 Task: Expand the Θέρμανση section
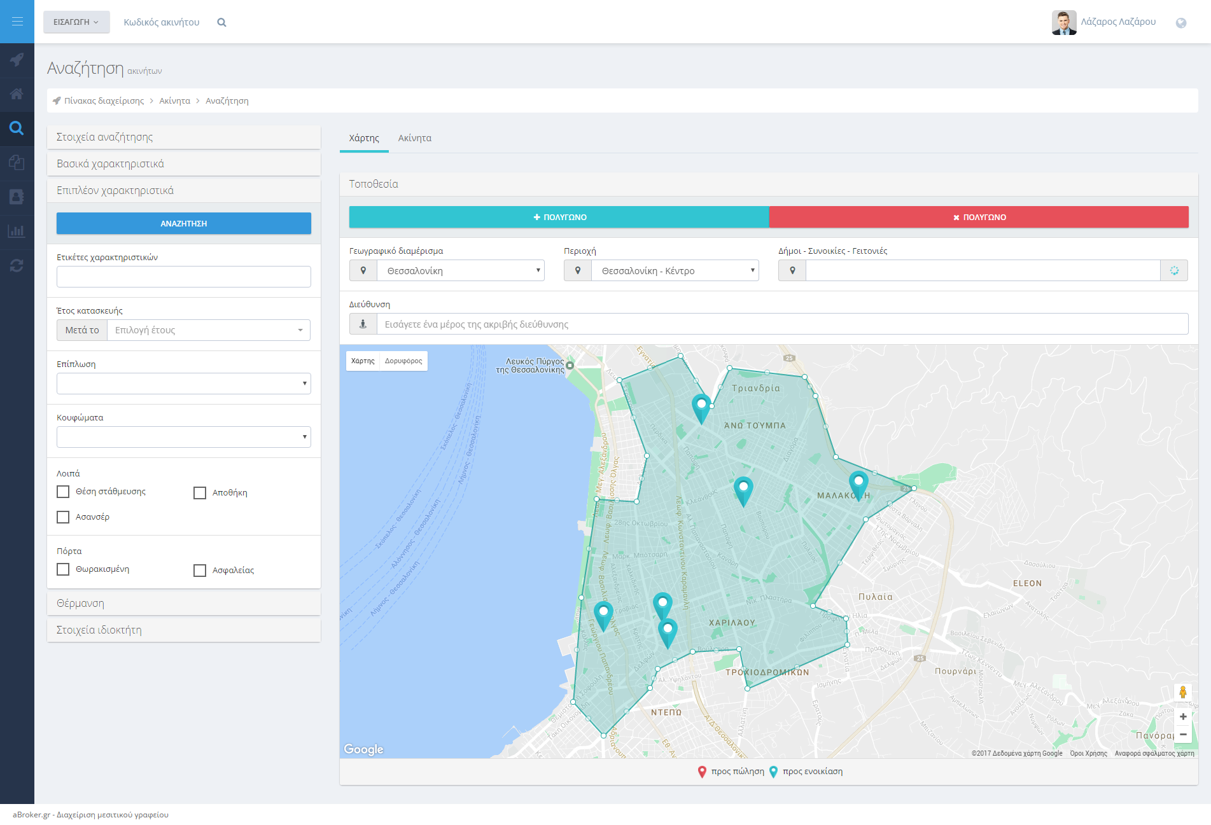click(183, 604)
